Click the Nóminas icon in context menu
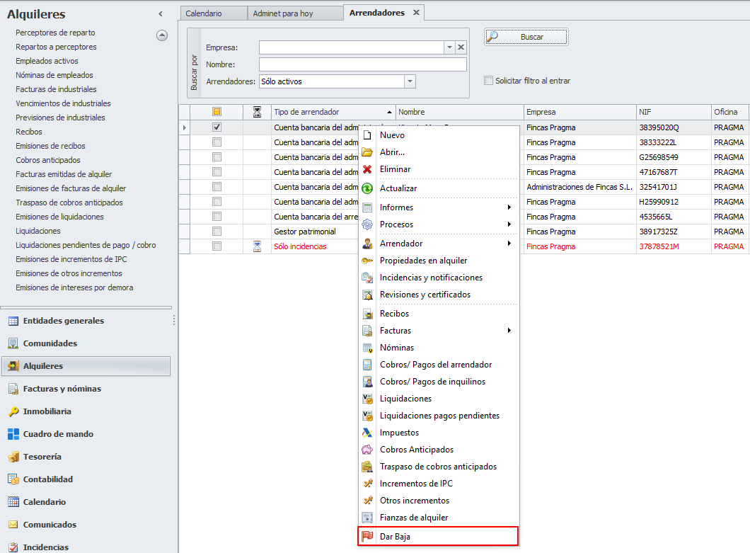This screenshot has width=750, height=553. click(x=367, y=348)
